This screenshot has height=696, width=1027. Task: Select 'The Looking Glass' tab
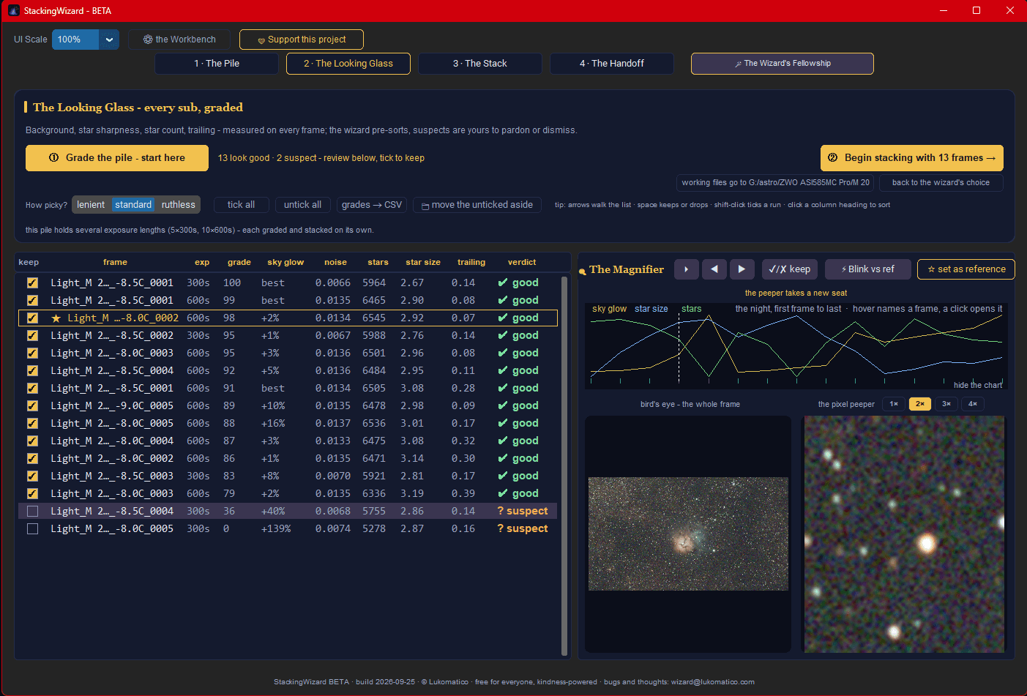tap(348, 64)
